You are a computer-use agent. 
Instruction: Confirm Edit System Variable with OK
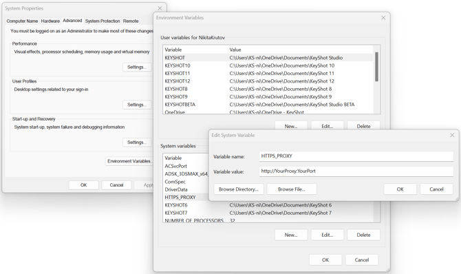(400, 189)
